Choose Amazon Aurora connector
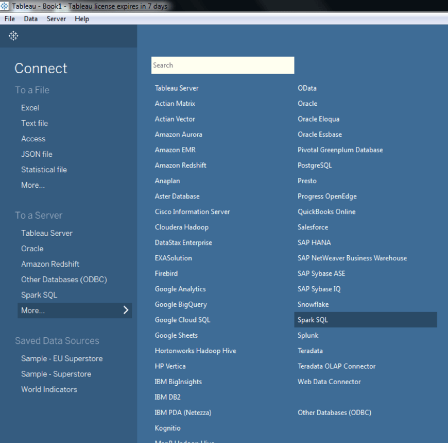This screenshot has width=448, height=443. [x=179, y=135]
